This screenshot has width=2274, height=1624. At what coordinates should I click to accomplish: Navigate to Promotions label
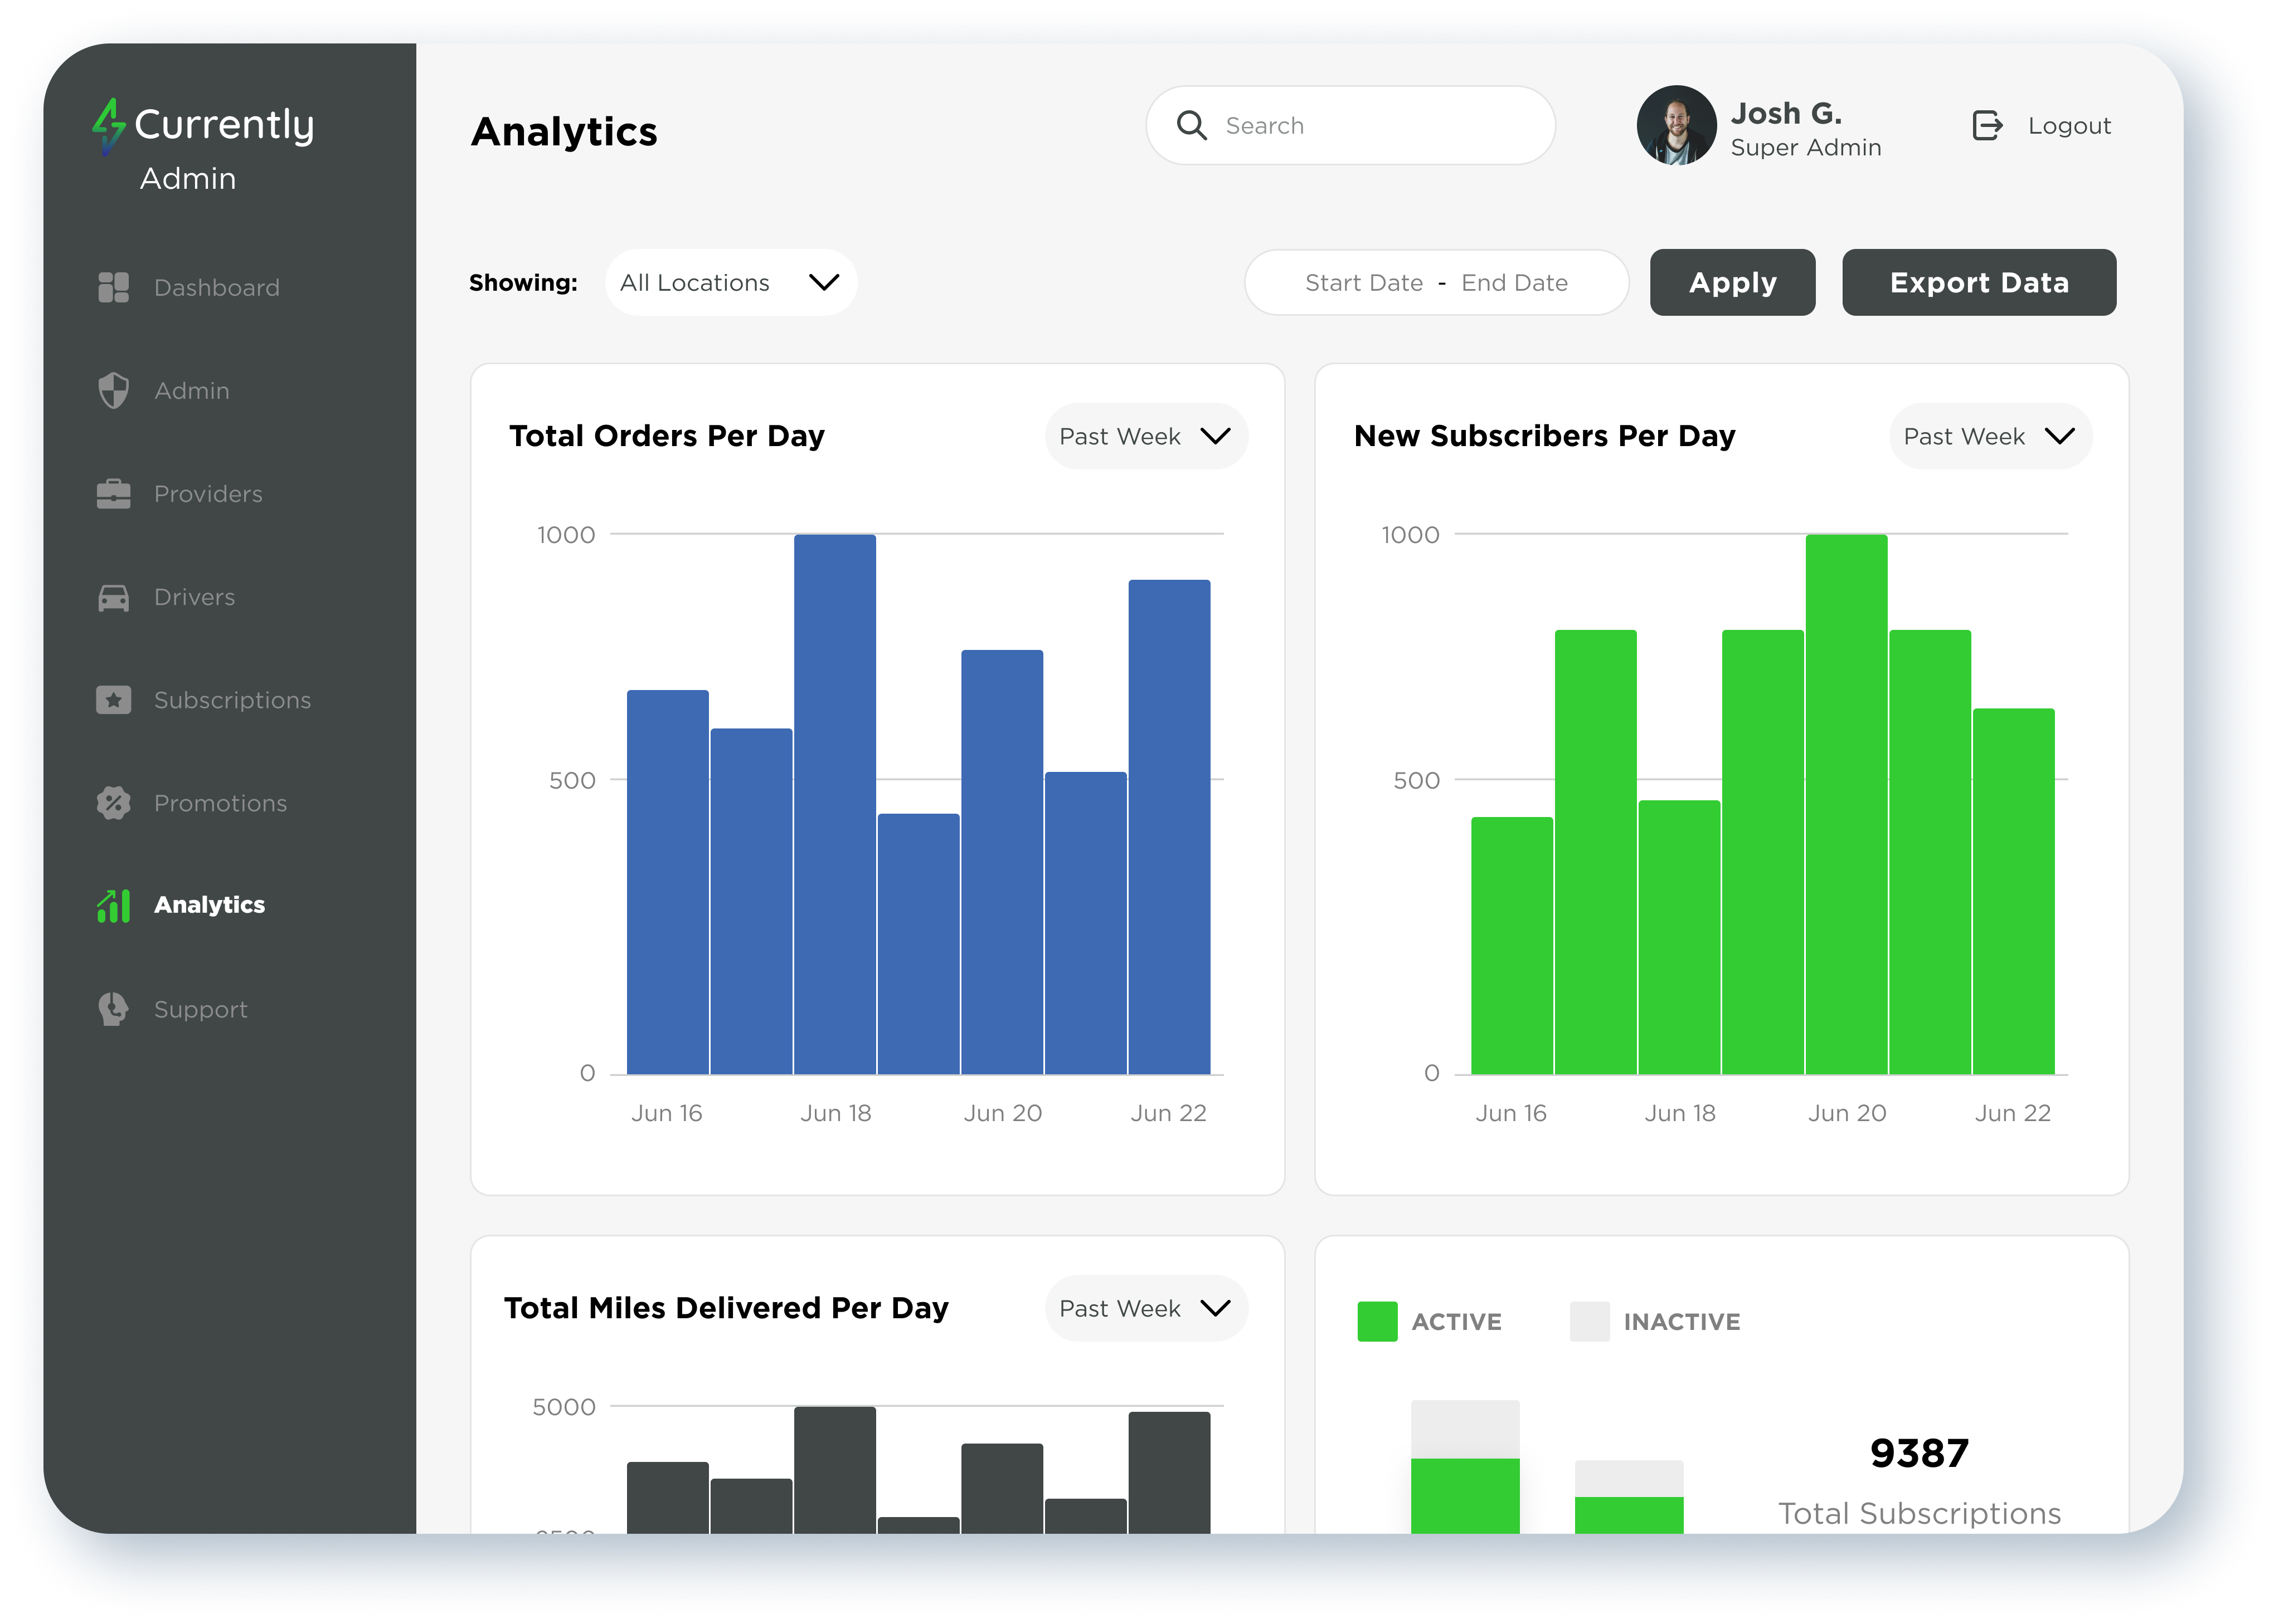220,803
